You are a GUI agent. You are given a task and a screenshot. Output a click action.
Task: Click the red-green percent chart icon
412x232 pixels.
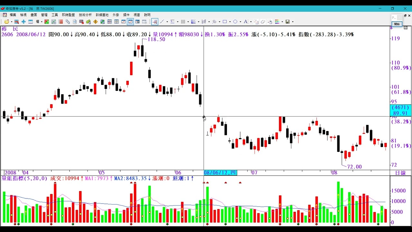(47, 22)
